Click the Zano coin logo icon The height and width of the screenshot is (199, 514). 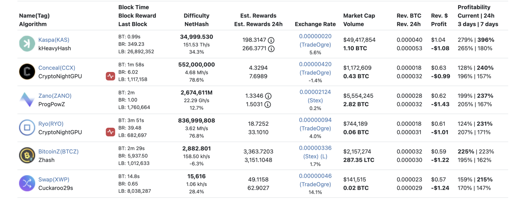(27, 99)
